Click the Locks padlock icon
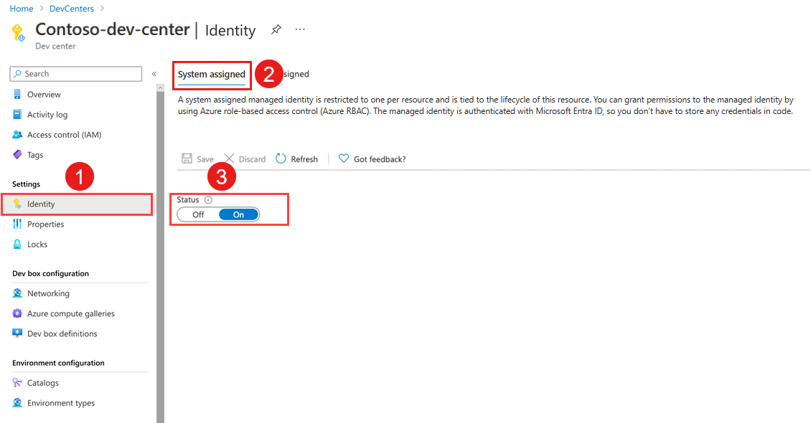The image size is (811, 423). 17,244
